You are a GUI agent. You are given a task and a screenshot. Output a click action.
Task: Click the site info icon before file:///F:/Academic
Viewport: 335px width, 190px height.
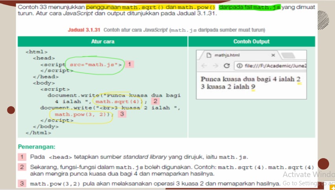pyautogui.click(x=240, y=66)
